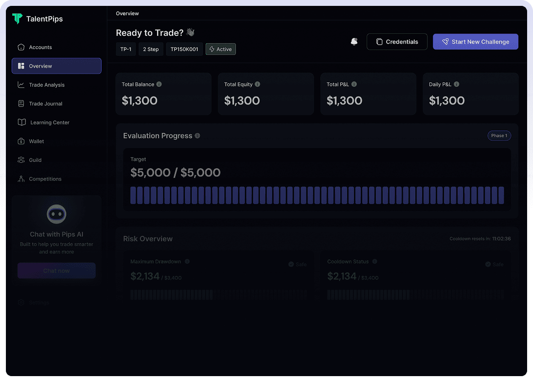Click the TP150K001 account tag
Screen dimensions: 533x382
click(x=184, y=49)
